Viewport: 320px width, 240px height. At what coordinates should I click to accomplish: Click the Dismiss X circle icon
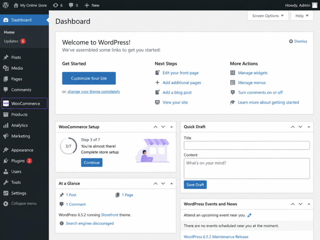click(x=291, y=41)
